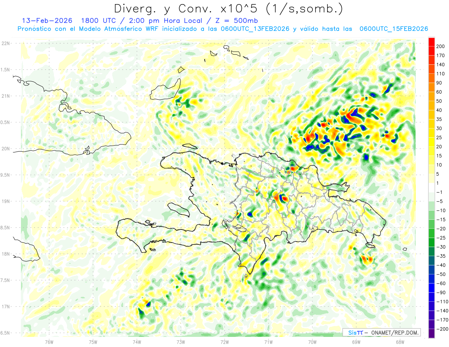The height and width of the screenshot is (347, 449).
Task: Click the '-15' color scale label
Action: tap(442, 219)
